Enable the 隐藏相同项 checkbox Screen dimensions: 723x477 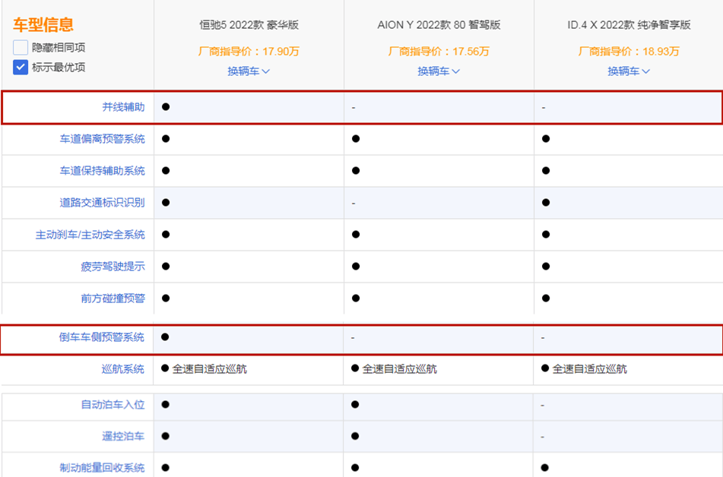(x=21, y=47)
